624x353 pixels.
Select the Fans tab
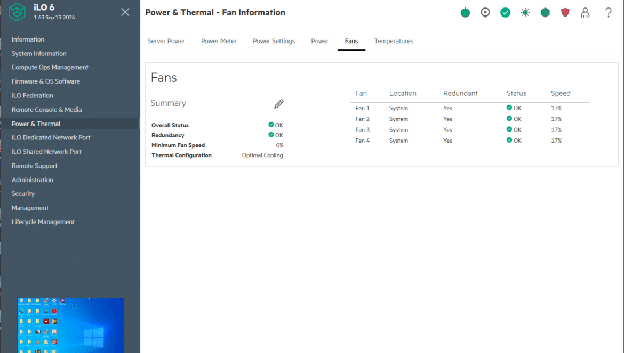click(x=351, y=41)
